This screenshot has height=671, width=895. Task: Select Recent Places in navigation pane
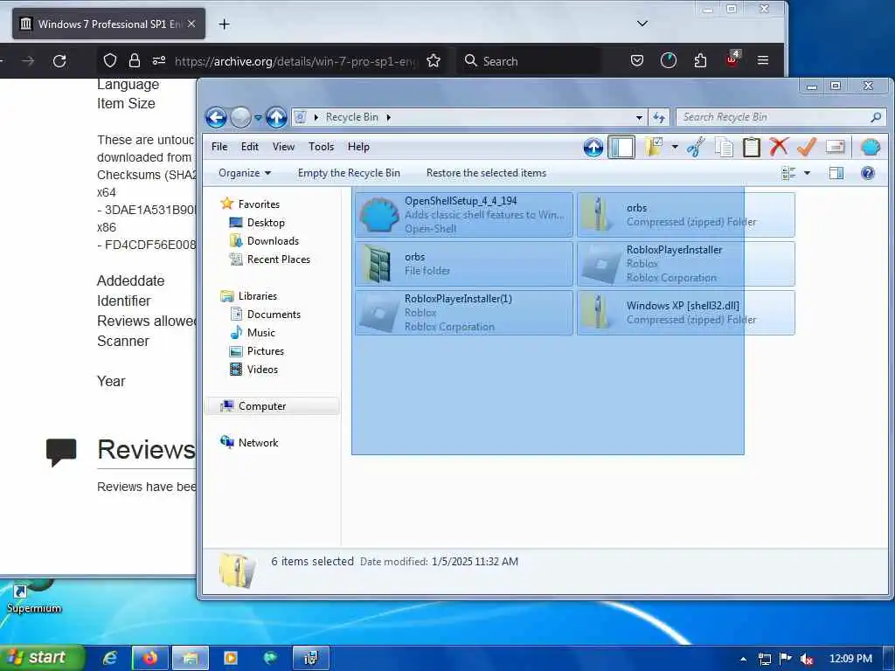pyautogui.click(x=278, y=259)
